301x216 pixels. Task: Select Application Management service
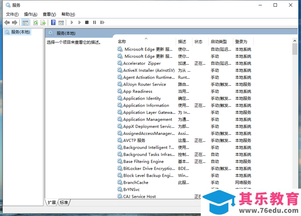148,119
